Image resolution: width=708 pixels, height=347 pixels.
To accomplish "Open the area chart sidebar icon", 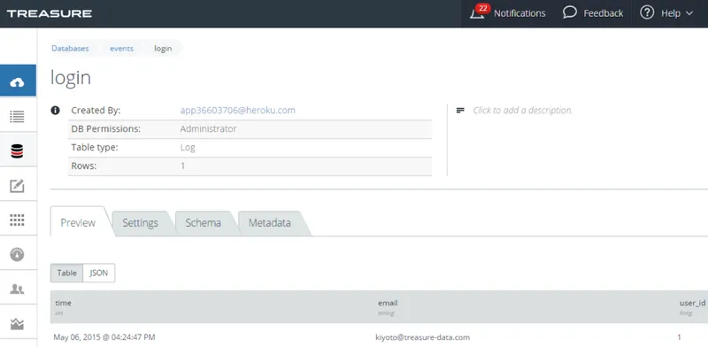I will (x=17, y=323).
